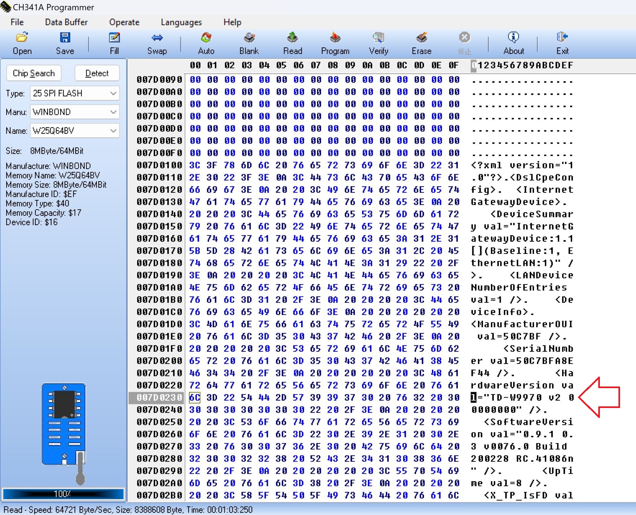
Task: Run the Auto operation icon
Action: (x=206, y=37)
